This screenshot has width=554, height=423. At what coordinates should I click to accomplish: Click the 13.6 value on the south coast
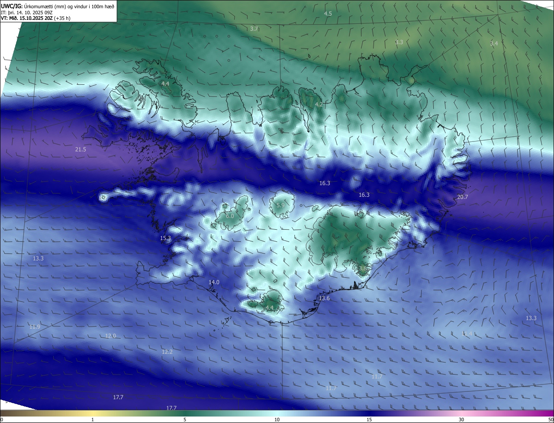[324, 298]
